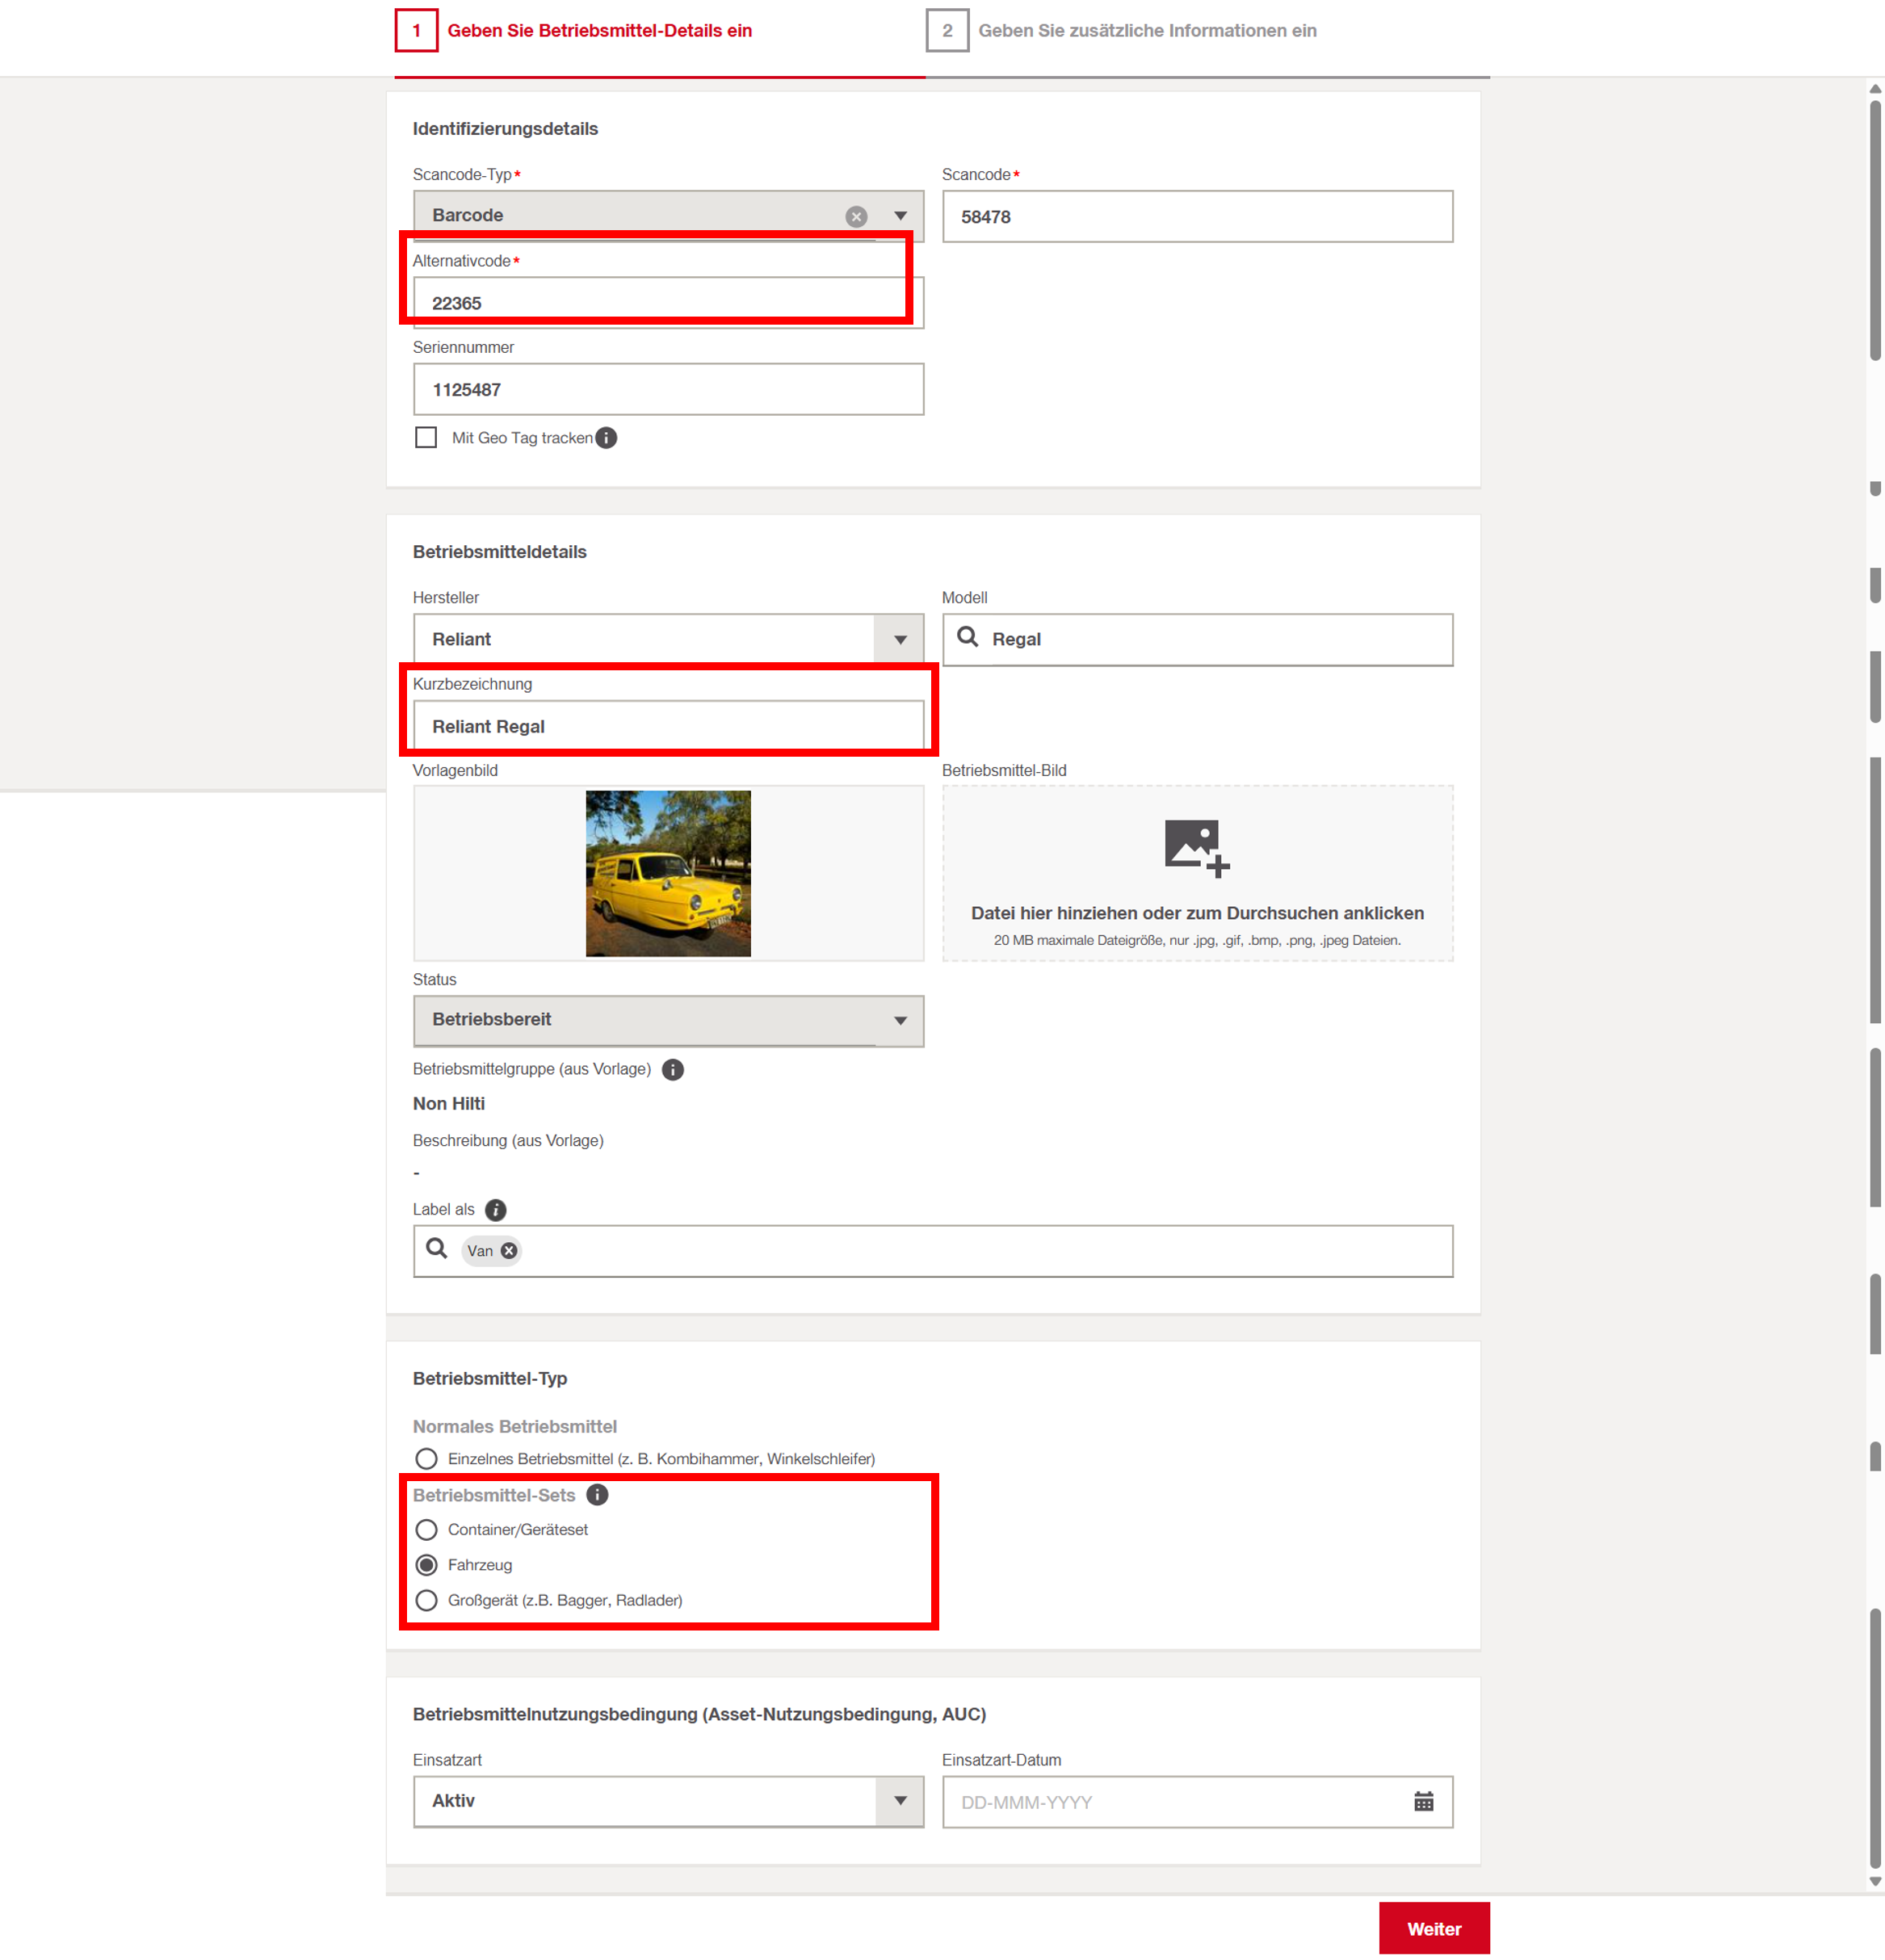This screenshot has height=1960, width=1885.
Task: Expand the Status Betriebsbereit dropdown
Action: click(x=900, y=1021)
